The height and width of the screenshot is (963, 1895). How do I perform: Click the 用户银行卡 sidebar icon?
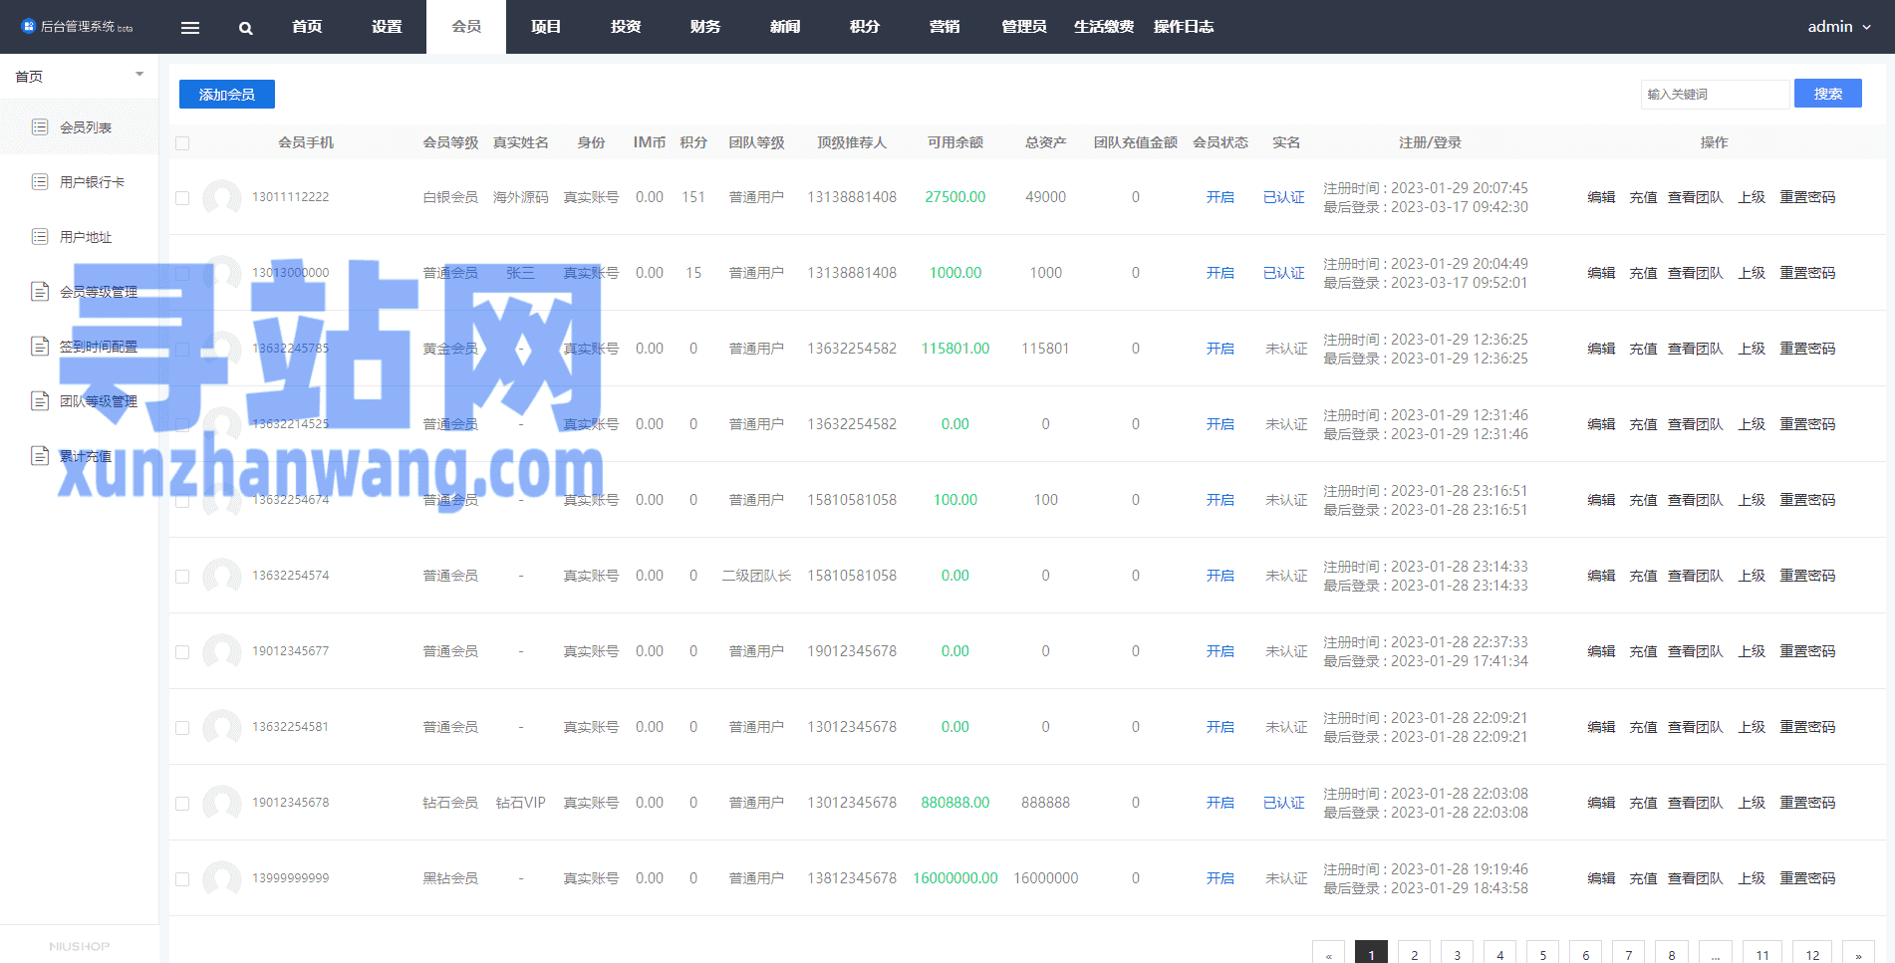click(40, 181)
